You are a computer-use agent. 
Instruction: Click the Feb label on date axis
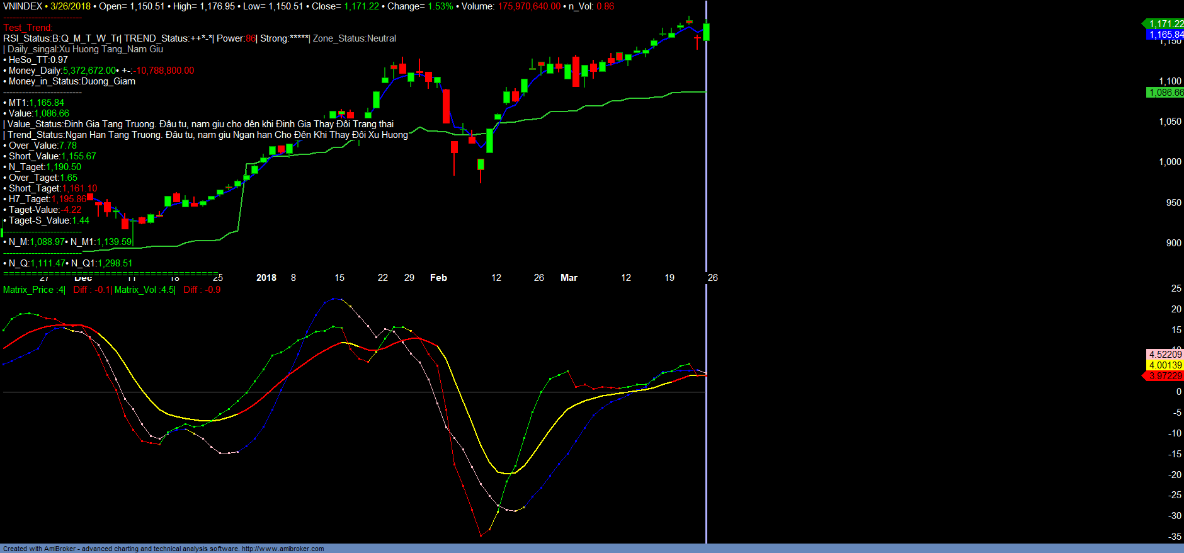click(438, 278)
